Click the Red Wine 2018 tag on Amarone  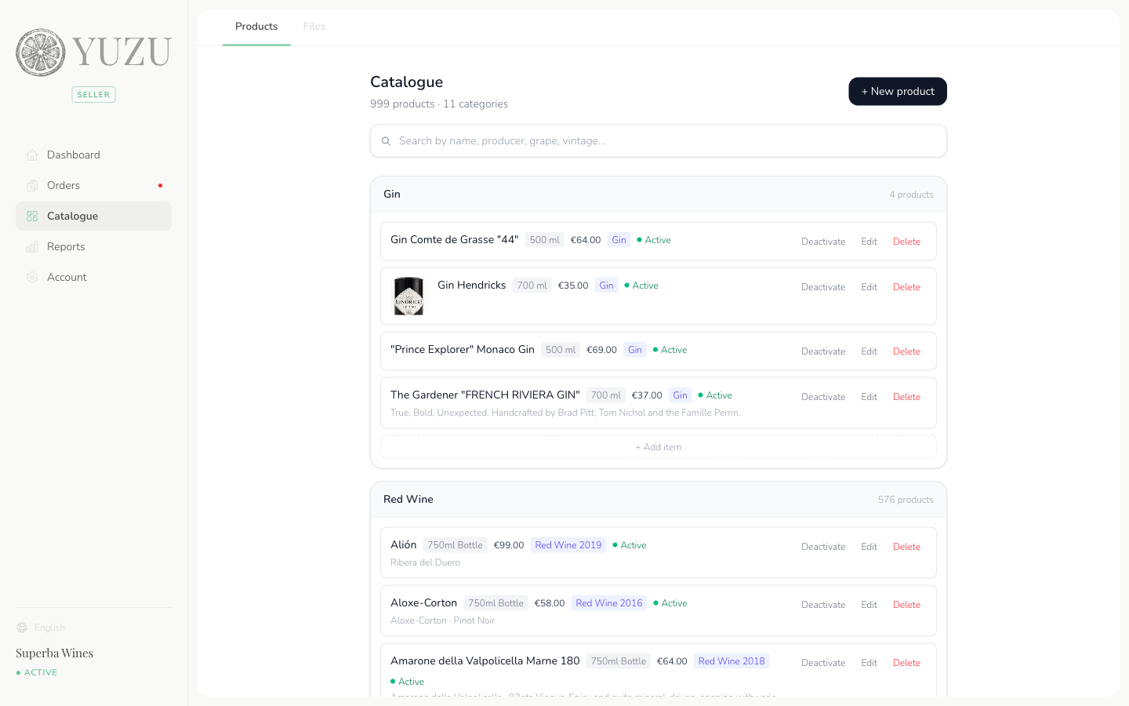pos(731,661)
